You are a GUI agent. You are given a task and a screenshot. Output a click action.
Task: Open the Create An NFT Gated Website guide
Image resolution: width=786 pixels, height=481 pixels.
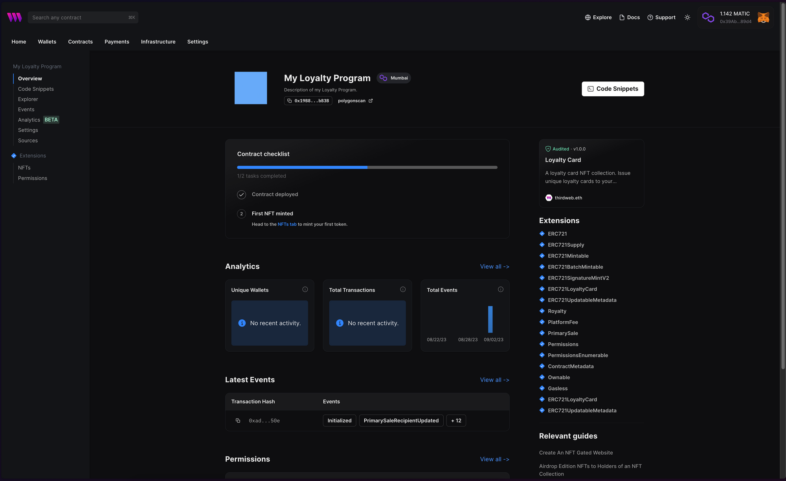(x=576, y=453)
